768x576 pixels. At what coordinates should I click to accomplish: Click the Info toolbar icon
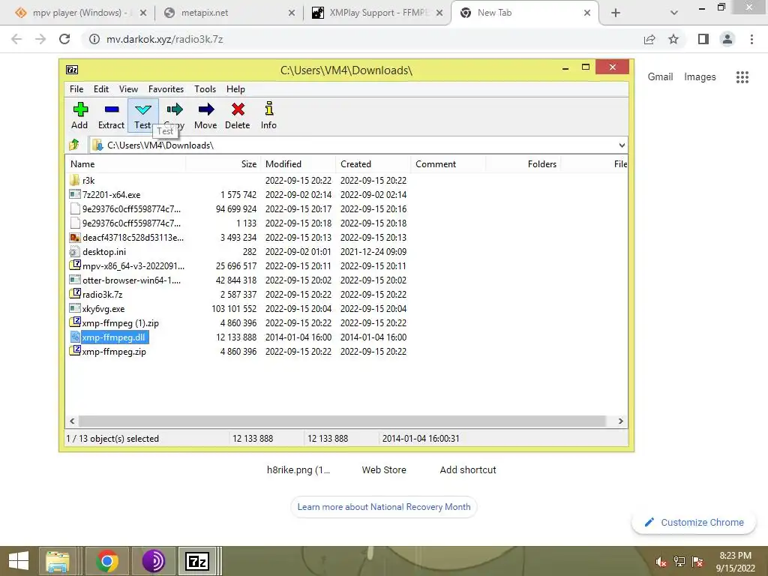[x=269, y=108]
